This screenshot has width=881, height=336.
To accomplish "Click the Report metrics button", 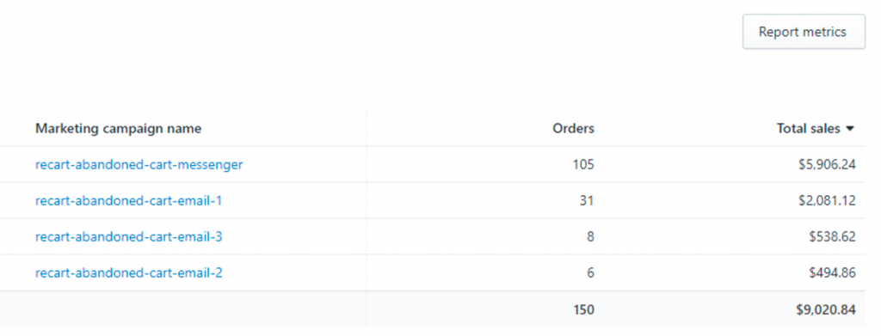I will pyautogui.click(x=804, y=32).
